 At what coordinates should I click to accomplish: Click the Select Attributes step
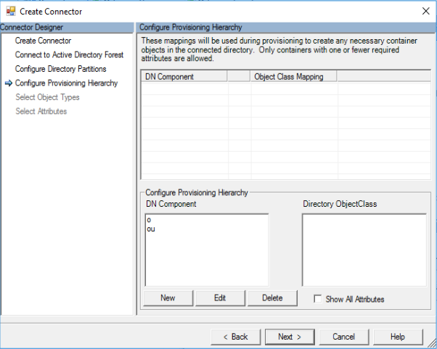coord(41,111)
